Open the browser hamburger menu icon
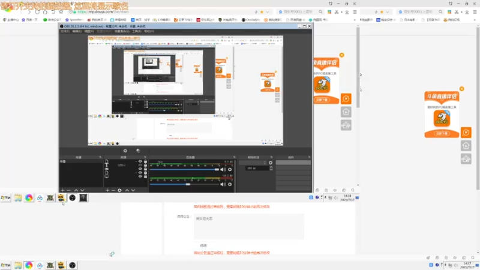 coord(355,12)
